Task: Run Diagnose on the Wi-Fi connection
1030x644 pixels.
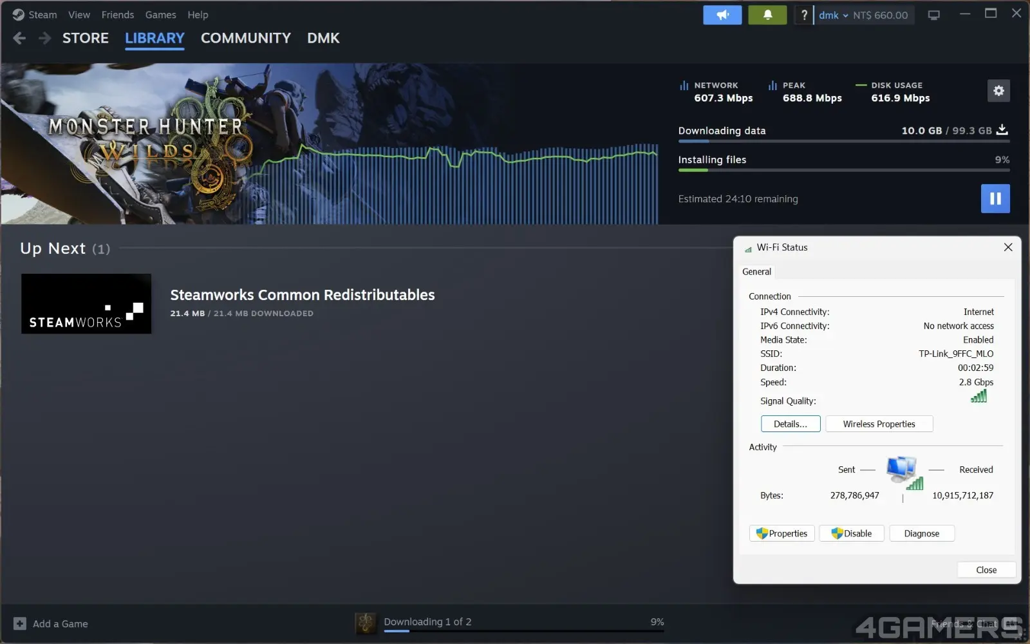Action: pyautogui.click(x=921, y=533)
